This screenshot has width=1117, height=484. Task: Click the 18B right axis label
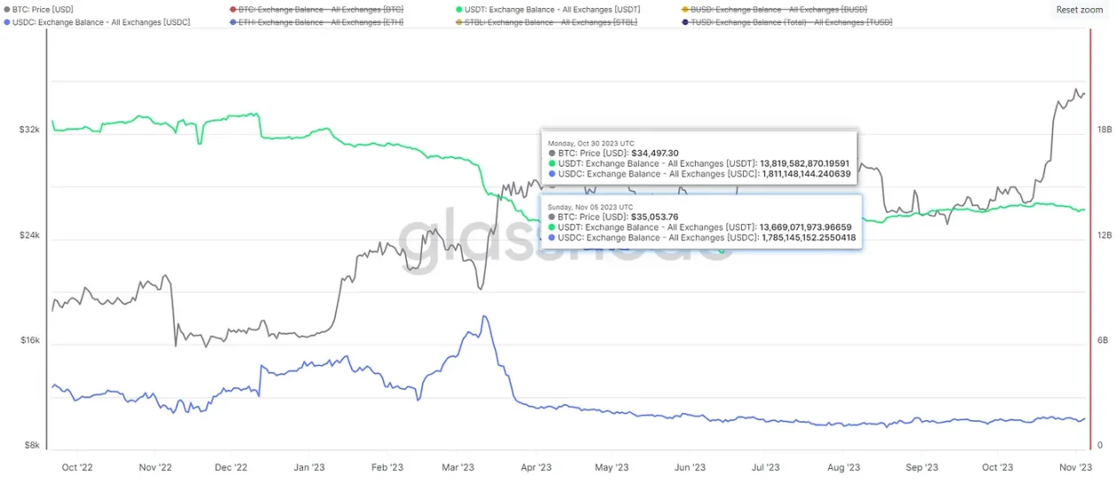tap(1104, 129)
